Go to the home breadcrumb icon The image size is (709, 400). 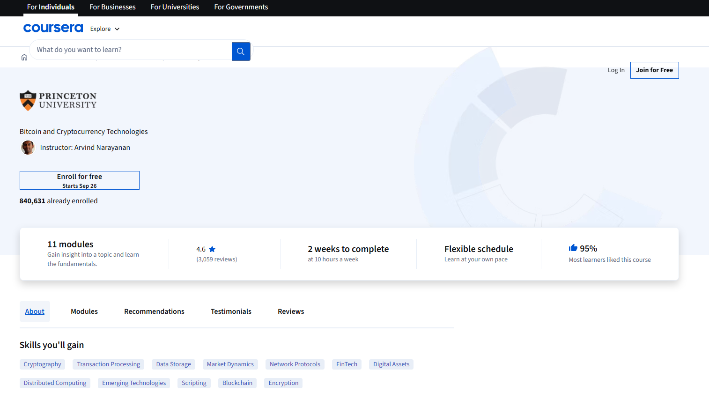(x=24, y=57)
